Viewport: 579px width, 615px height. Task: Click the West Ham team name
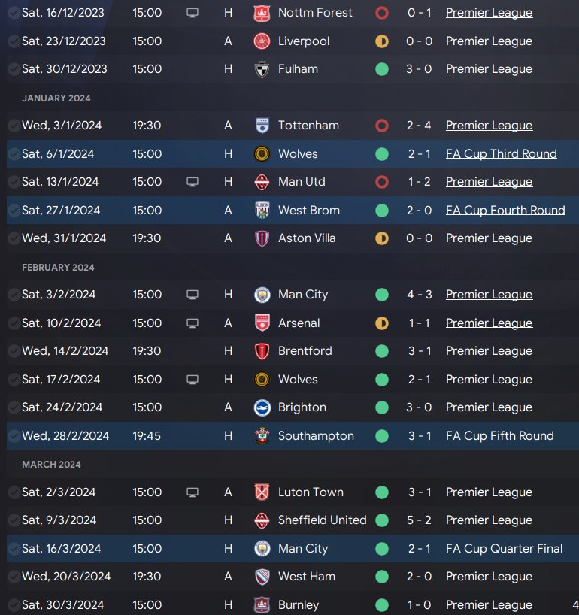coord(307,577)
